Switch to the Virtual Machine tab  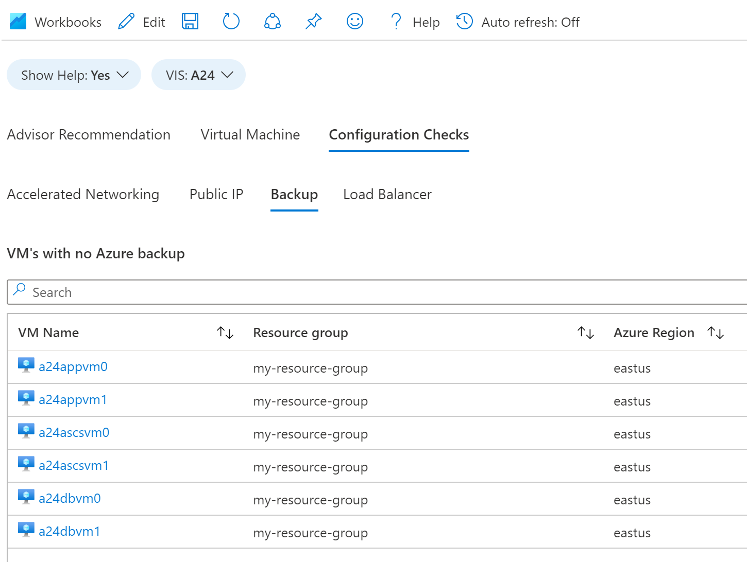250,135
